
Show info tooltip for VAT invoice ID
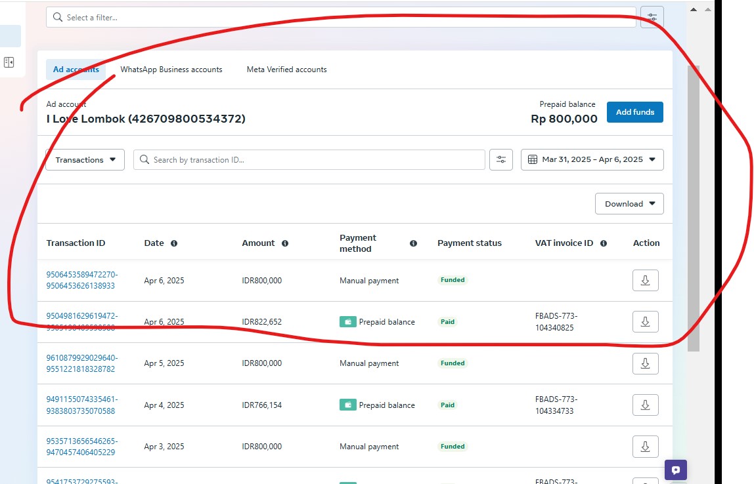(604, 243)
